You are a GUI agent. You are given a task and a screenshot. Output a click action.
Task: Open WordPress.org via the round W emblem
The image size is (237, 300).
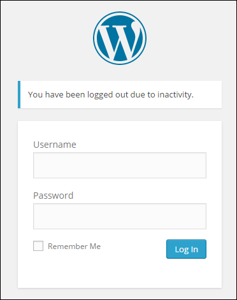tap(120, 38)
